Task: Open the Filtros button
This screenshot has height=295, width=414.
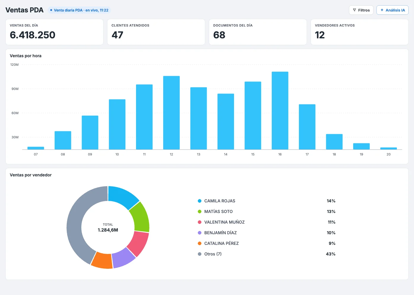Action: [361, 10]
